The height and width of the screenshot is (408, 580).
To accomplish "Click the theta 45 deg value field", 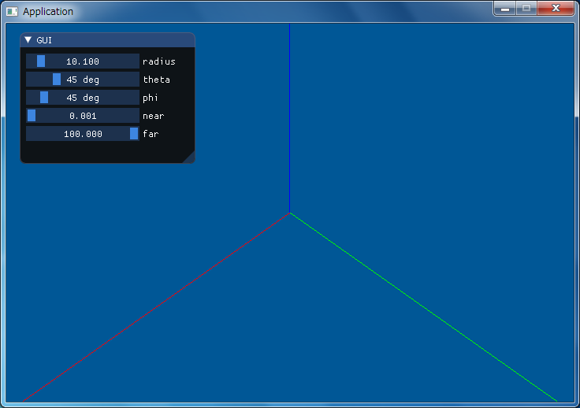I will (x=83, y=79).
